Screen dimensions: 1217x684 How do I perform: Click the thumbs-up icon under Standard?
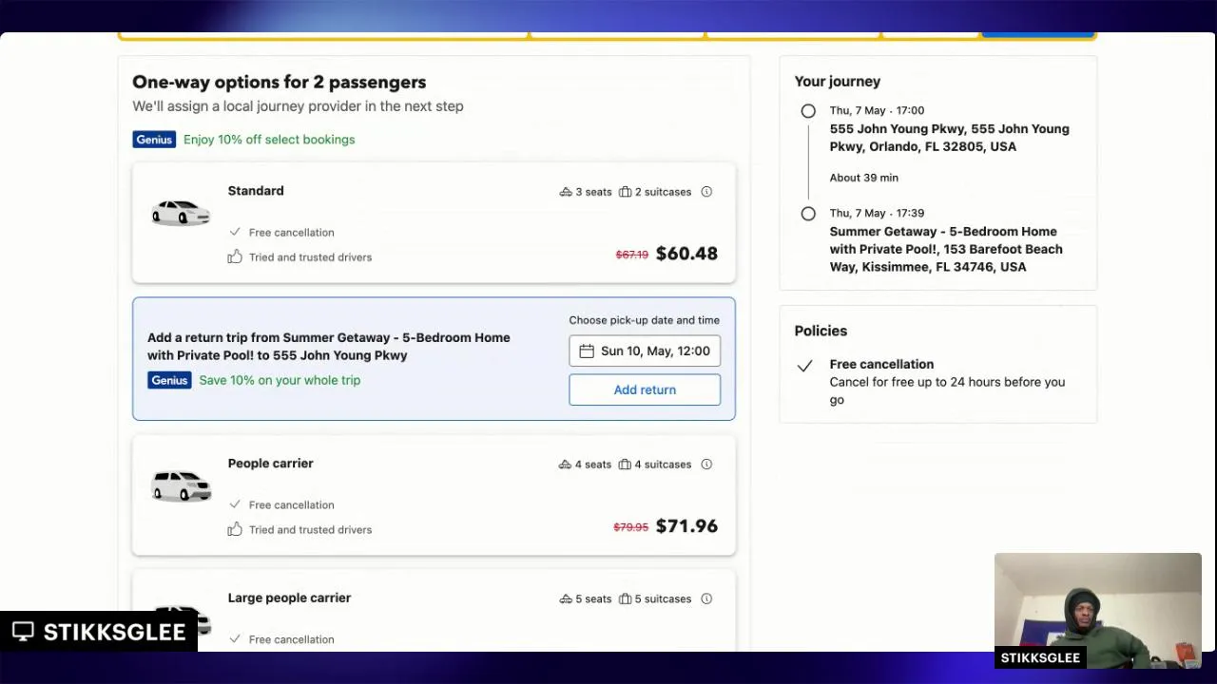(235, 257)
